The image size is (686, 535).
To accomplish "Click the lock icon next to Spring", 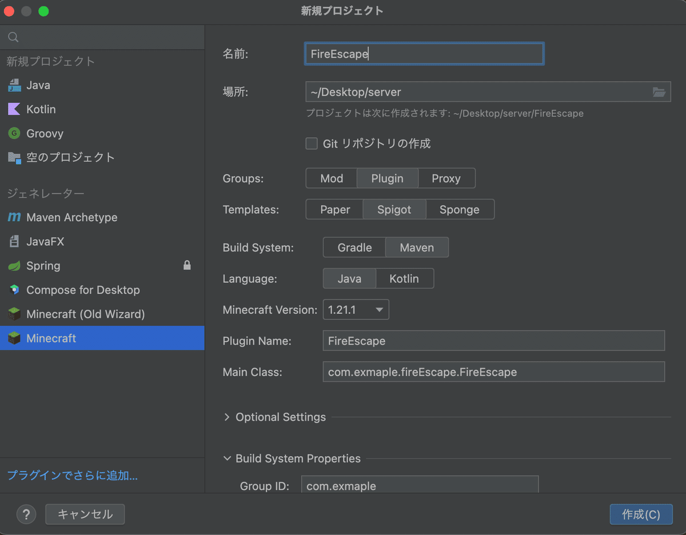I will (187, 265).
